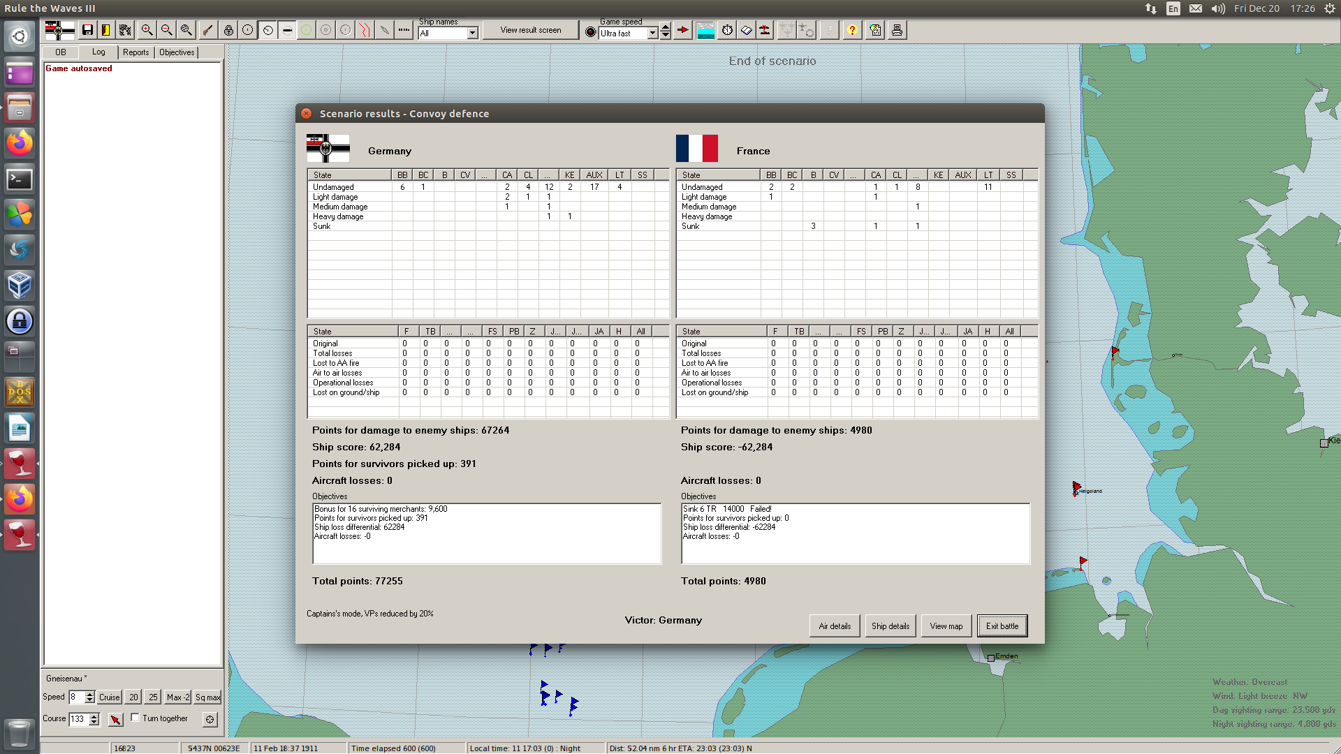Viewport: 1341px width, 754px height.
Task: Toggle the pressed dial circle icon
Action: [268, 30]
